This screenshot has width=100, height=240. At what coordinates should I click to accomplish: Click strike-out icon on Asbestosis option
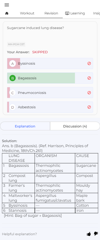pos(89,107)
